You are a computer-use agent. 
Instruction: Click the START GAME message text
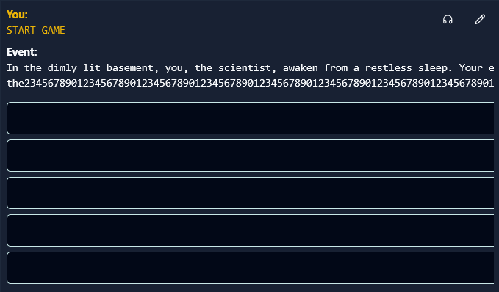(35, 30)
